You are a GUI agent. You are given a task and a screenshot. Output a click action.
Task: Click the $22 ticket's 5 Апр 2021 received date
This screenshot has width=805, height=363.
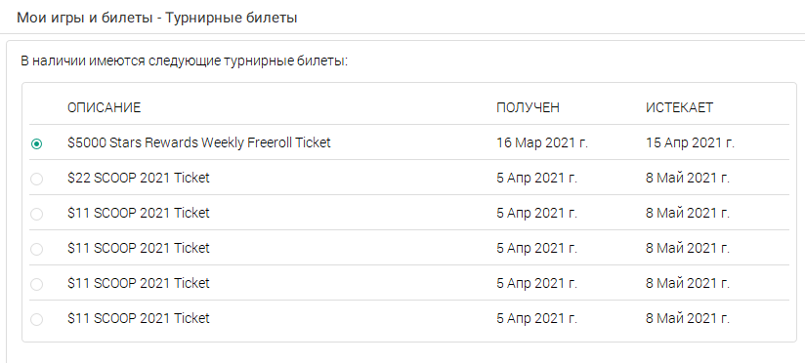pyautogui.click(x=536, y=178)
